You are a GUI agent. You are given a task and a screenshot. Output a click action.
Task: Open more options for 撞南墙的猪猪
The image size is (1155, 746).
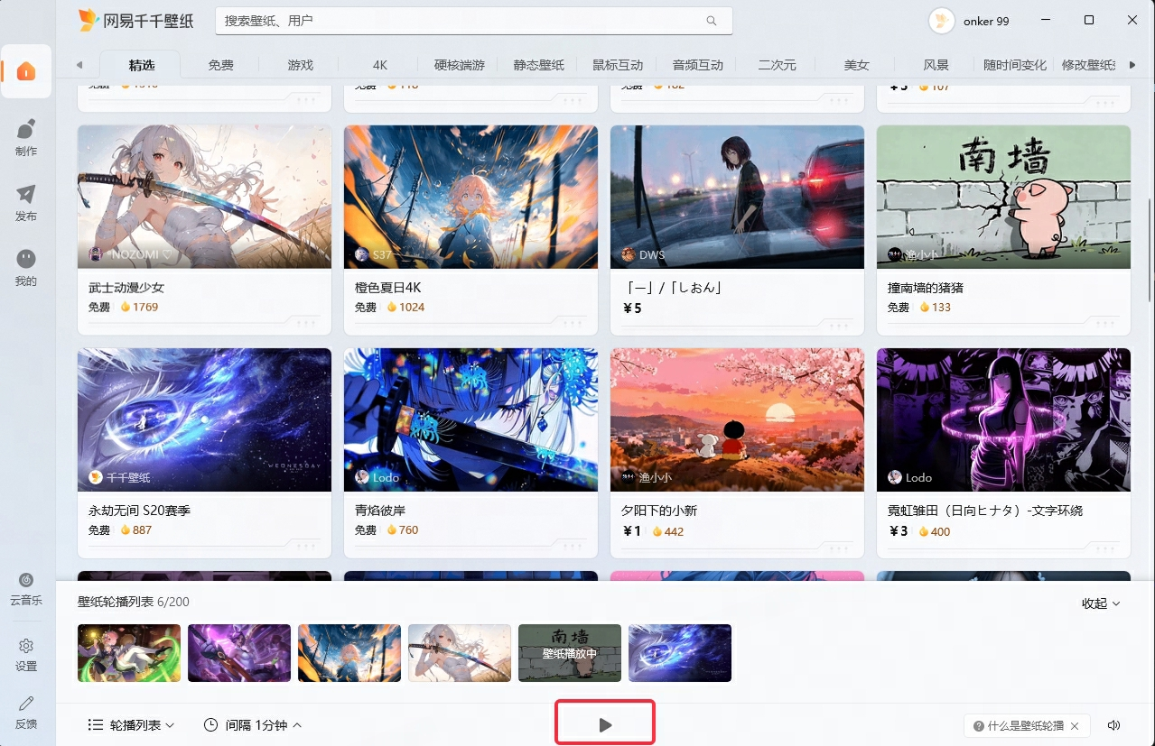(1106, 323)
